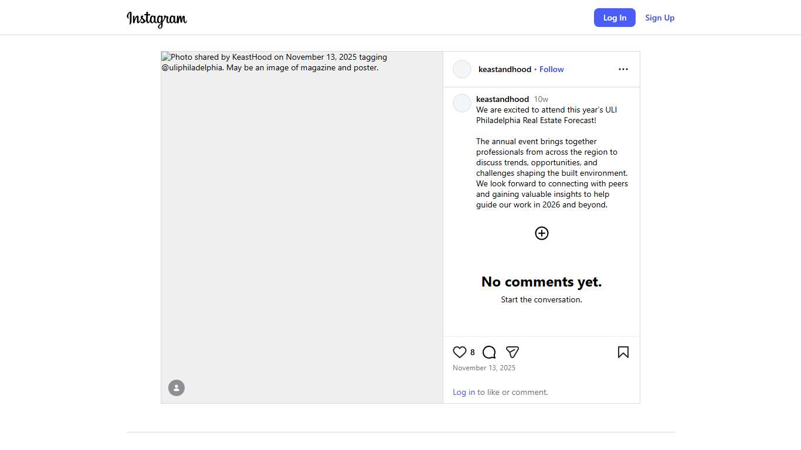Click the avatar beside the caption
This screenshot has height=450, width=801.
(462, 103)
